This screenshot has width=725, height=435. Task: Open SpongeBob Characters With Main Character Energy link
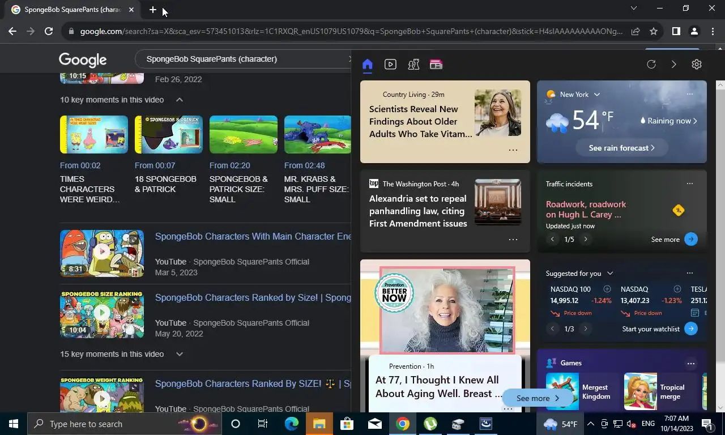(253, 236)
